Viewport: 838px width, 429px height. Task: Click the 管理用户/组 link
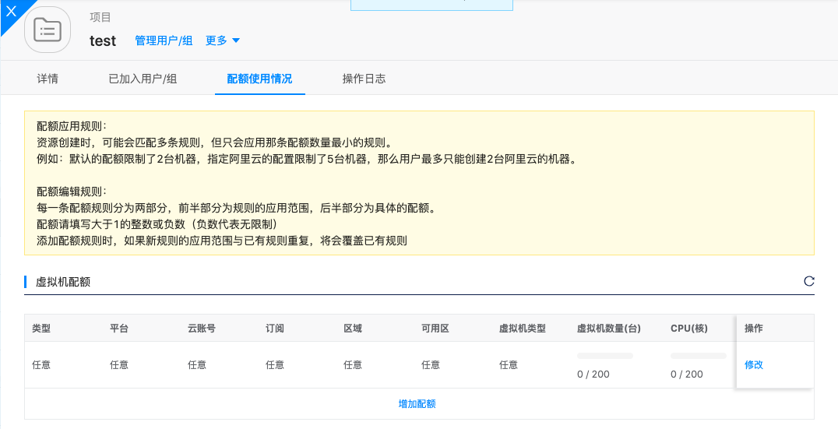tap(164, 40)
